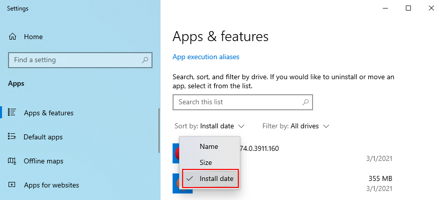This screenshot has width=443, height=200.
Task: Open App execution aliases link
Action: pos(206,57)
